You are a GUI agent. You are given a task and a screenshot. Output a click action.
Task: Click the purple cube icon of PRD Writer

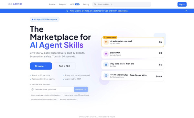[106, 54]
